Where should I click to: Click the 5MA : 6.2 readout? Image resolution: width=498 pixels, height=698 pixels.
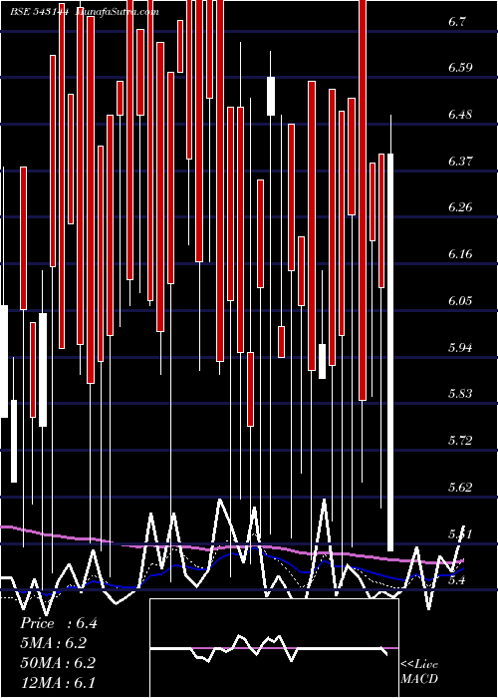tap(53, 643)
